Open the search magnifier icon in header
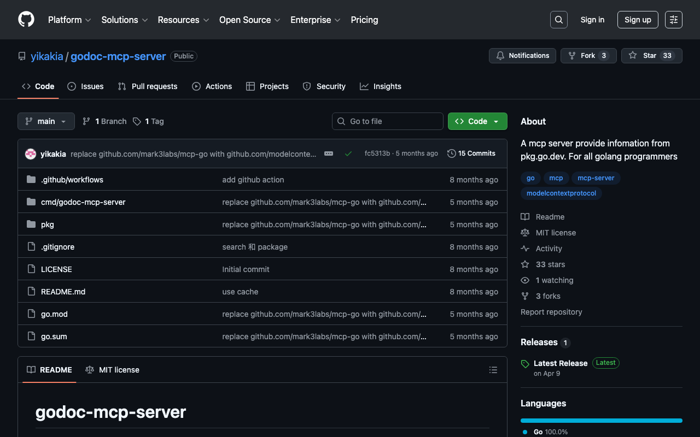 558,20
